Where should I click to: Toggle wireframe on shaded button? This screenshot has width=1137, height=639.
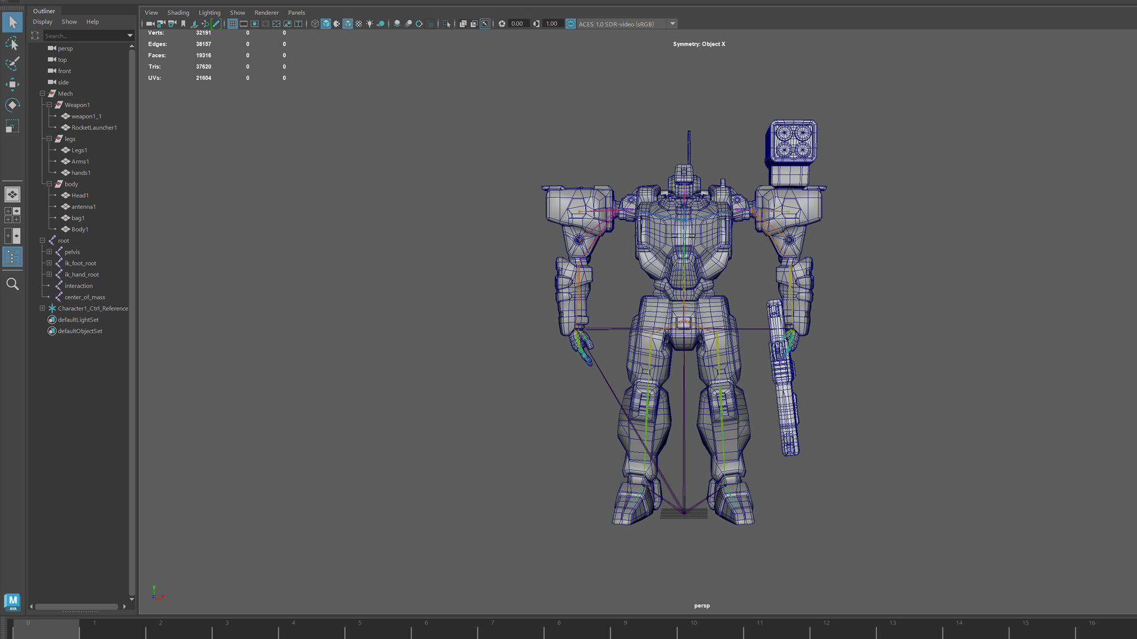tap(348, 24)
